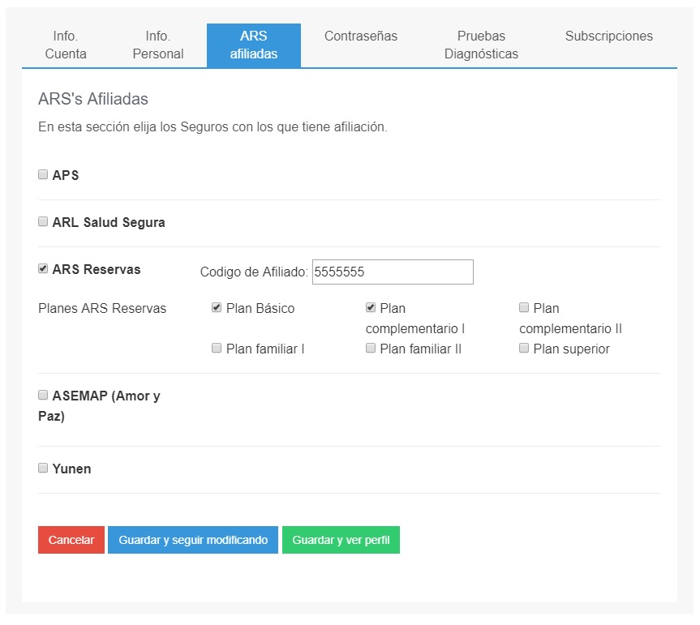
Task: Disable Plan complementario I checkbox
Action: 371,307
